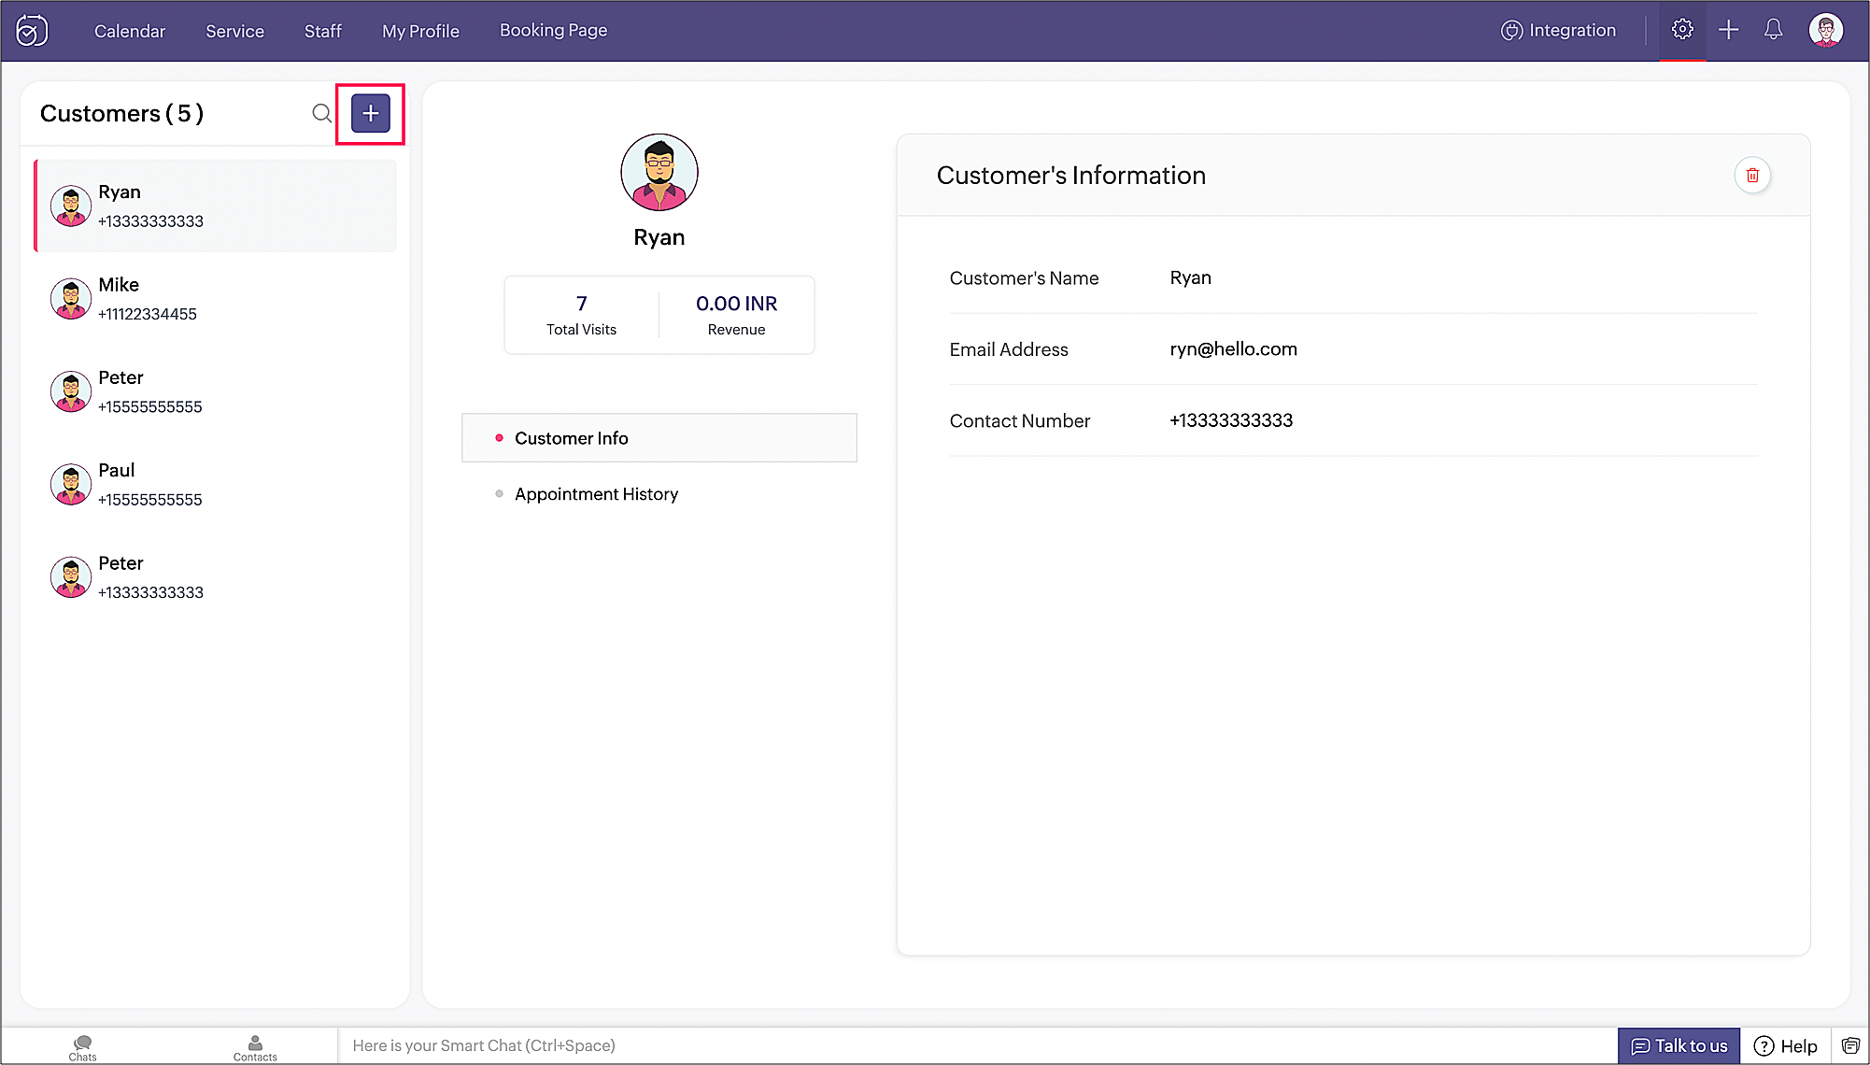
Task: Open the Calendar menu
Action: pyautogui.click(x=130, y=31)
